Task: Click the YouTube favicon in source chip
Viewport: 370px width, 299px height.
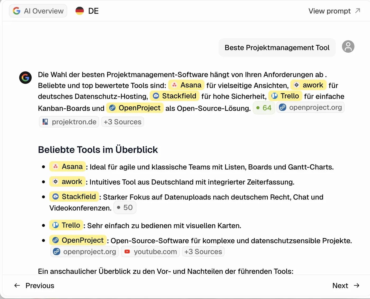Action: coord(127,252)
